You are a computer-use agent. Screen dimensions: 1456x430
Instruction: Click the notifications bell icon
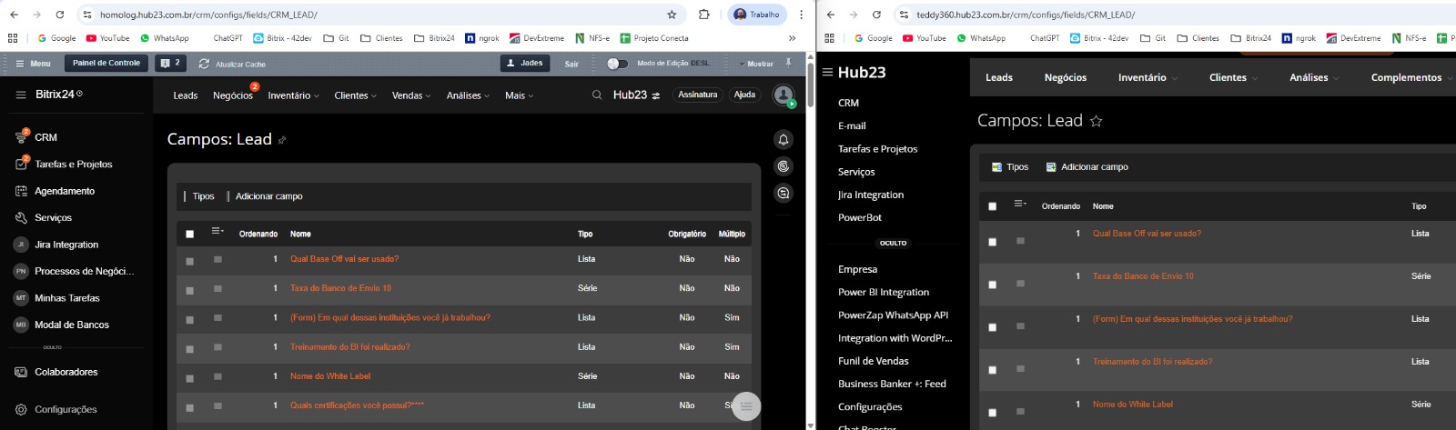click(x=783, y=139)
